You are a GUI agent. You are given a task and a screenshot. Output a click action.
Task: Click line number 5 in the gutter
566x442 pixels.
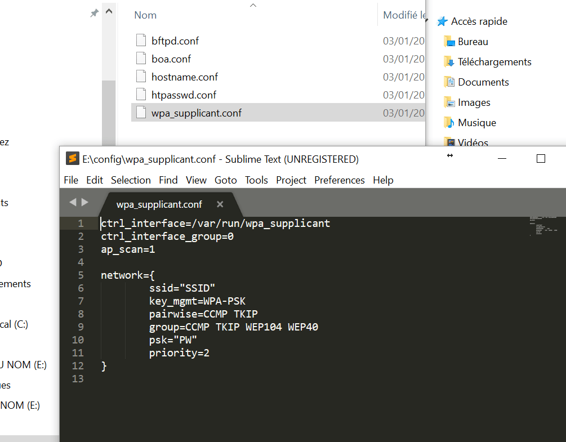pos(81,275)
